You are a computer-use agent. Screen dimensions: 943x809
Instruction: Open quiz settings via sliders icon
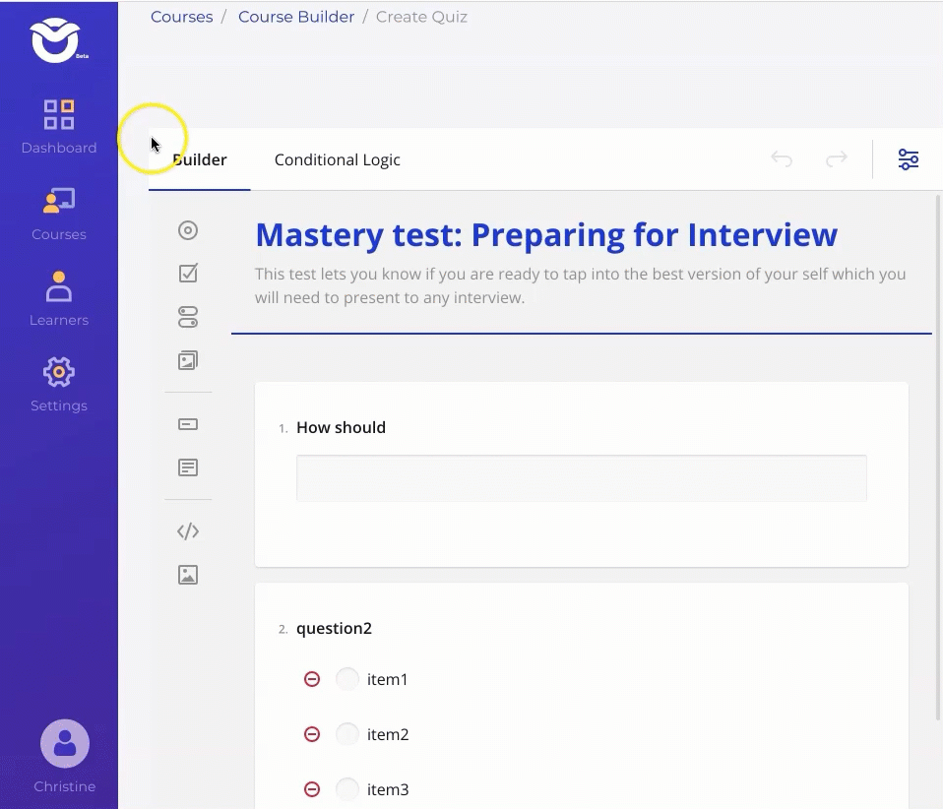point(908,159)
